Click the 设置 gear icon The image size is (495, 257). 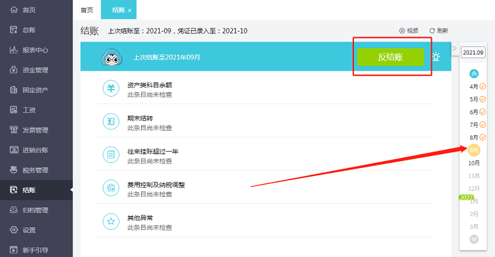(14, 230)
